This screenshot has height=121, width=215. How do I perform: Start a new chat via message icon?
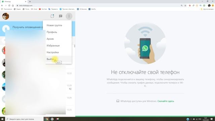pyautogui.click(x=60, y=16)
